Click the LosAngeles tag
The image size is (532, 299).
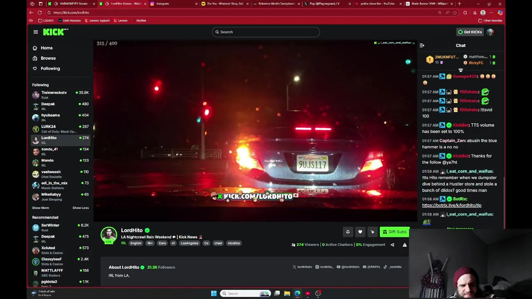tap(190, 243)
